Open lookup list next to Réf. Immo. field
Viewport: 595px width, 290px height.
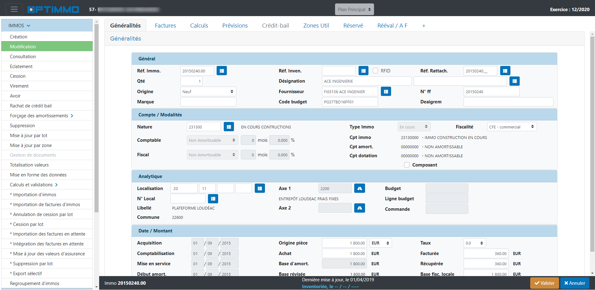pos(222,71)
